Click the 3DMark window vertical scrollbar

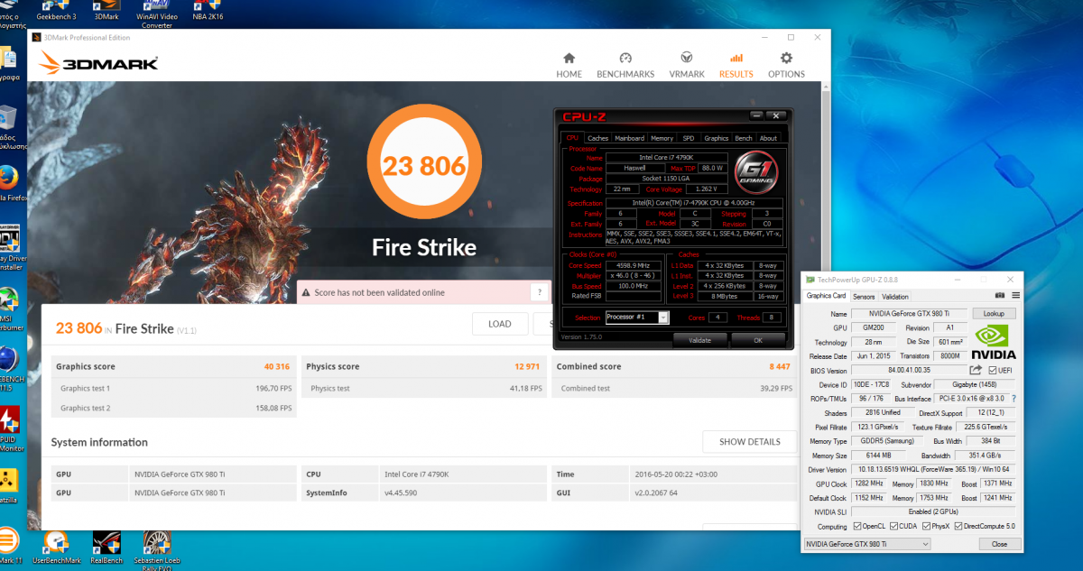pos(825,307)
